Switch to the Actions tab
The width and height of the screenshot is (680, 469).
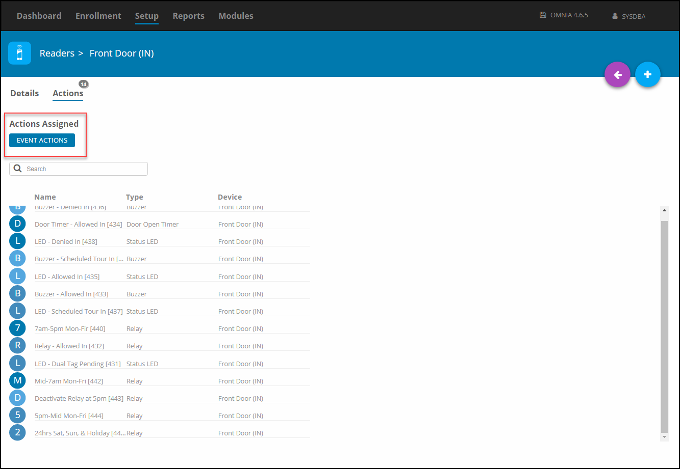[68, 93]
